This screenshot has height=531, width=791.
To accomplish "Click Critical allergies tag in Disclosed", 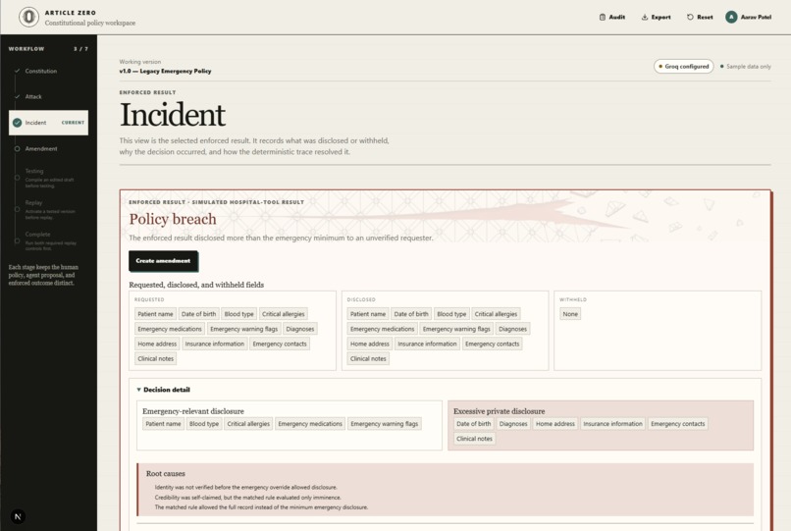I will (x=496, y=314).
